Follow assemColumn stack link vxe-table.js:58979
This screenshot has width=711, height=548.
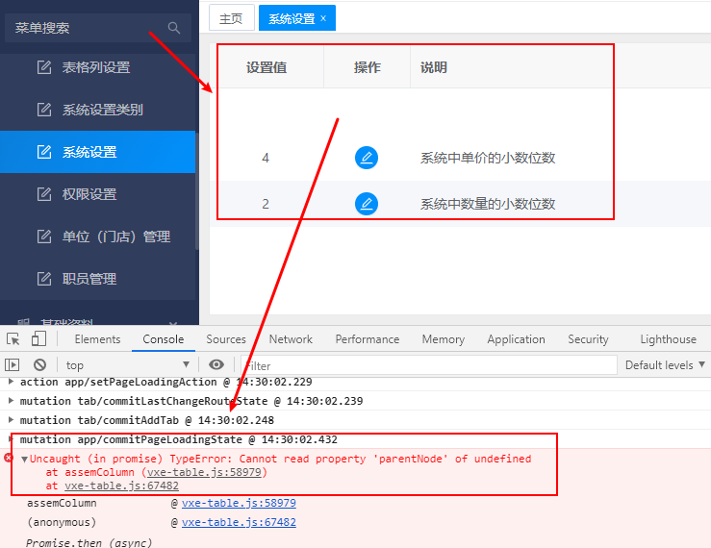click(x=239, y=503)
